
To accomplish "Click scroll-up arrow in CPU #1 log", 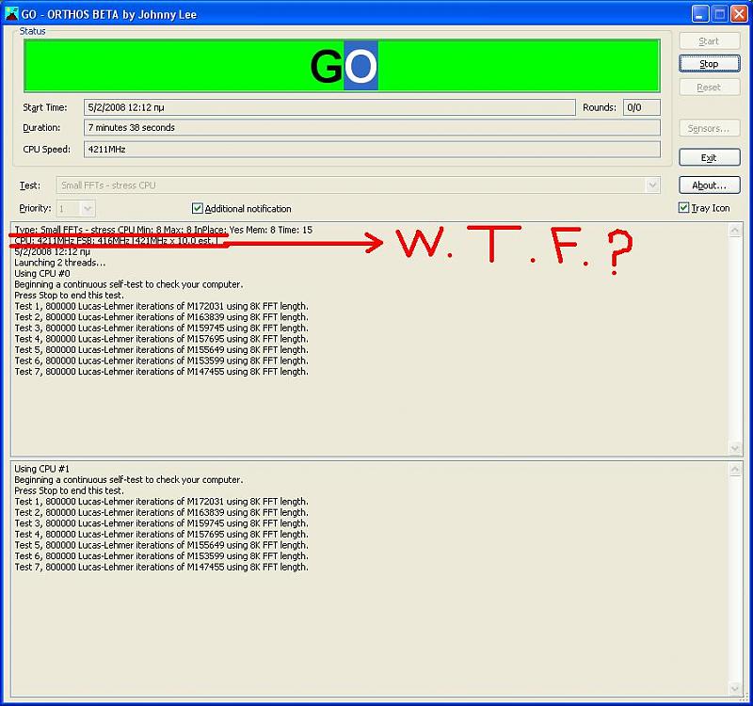I will 735,469.
